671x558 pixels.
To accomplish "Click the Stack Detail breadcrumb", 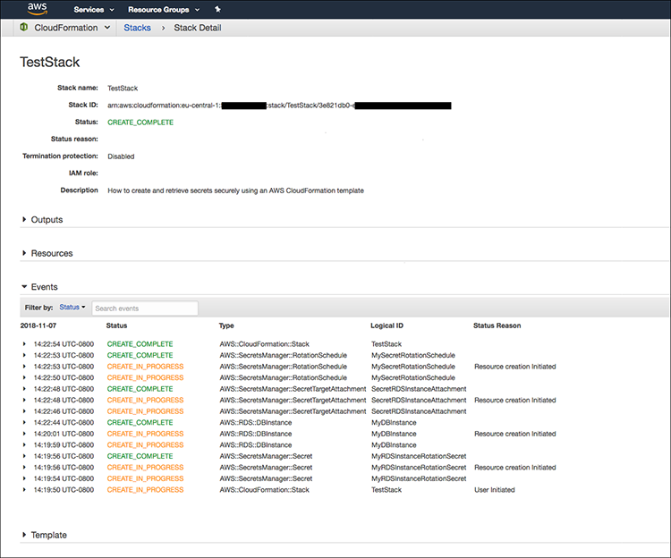I will (198, 28).
